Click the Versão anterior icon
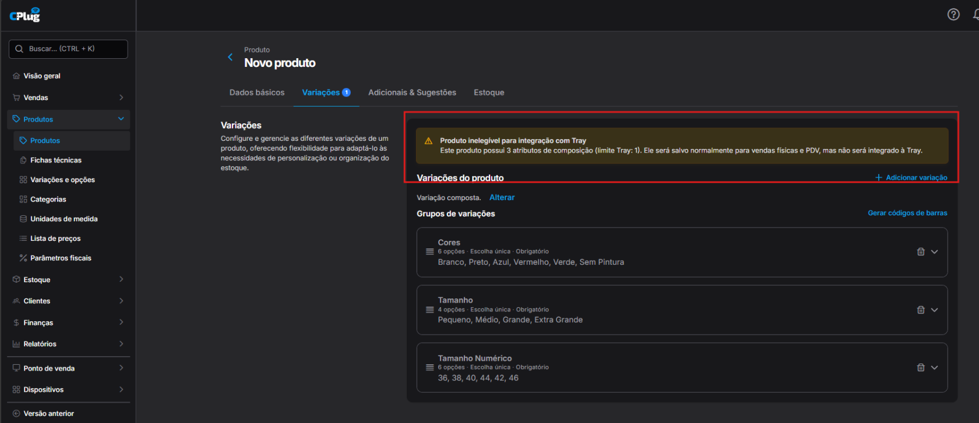 coord(16,414)
